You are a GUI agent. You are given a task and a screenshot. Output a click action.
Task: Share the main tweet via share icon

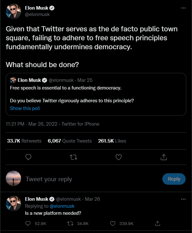click(x=164, y=157)
